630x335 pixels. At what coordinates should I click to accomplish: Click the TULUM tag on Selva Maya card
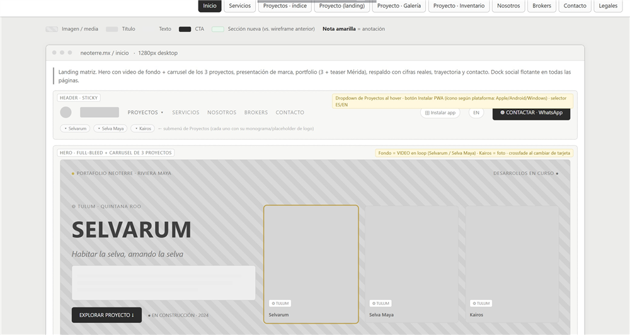(x=381, y=304)
